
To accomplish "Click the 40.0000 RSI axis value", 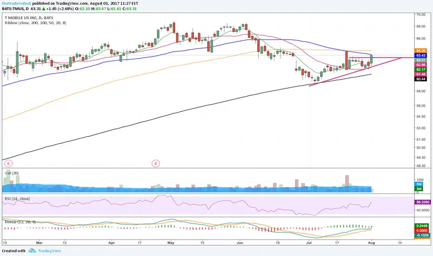I will tap(423, 210).
